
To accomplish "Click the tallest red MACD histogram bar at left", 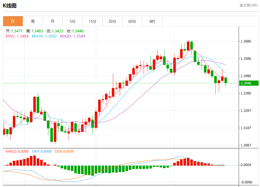I will (x=34, y=161).
